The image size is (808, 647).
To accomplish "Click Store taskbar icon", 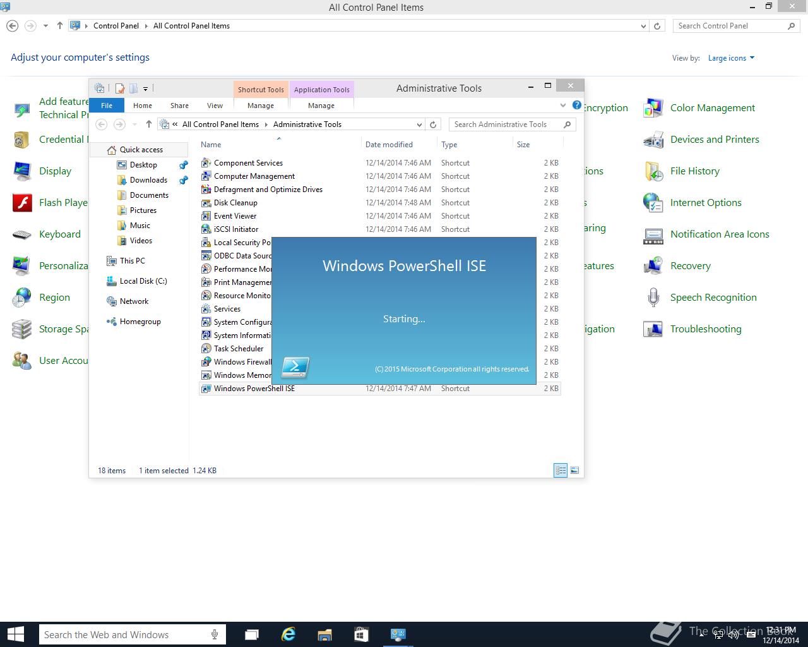I will pos(361,634).
